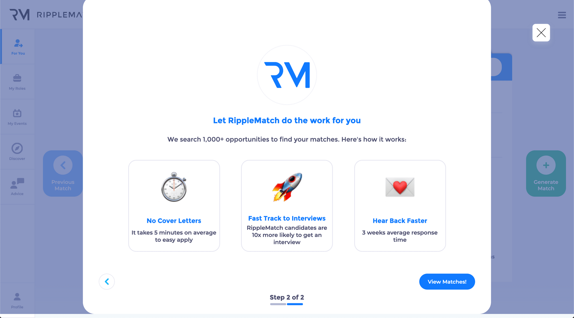Click the Profile sidebar icon

pyautogui.click(x=17, y=299)
